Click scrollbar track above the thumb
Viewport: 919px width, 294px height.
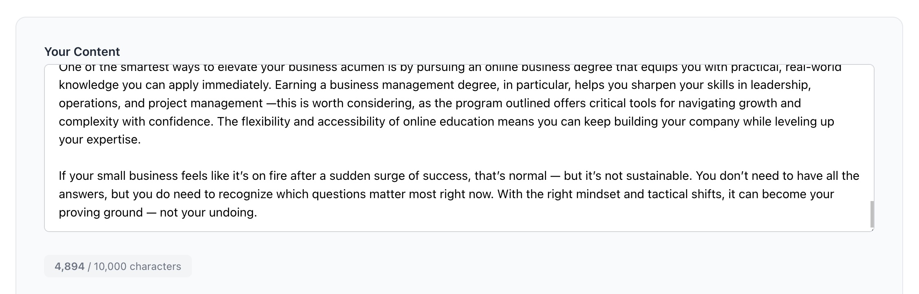[x=872, y=133]
